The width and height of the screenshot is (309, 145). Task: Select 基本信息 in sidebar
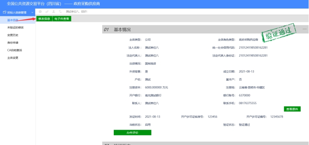[13, 20]
